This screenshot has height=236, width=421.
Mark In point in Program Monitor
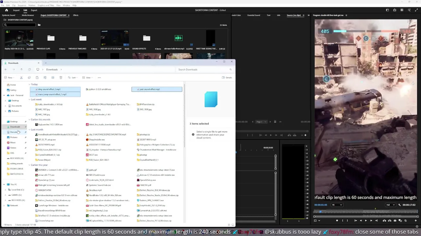coord(343,221)
